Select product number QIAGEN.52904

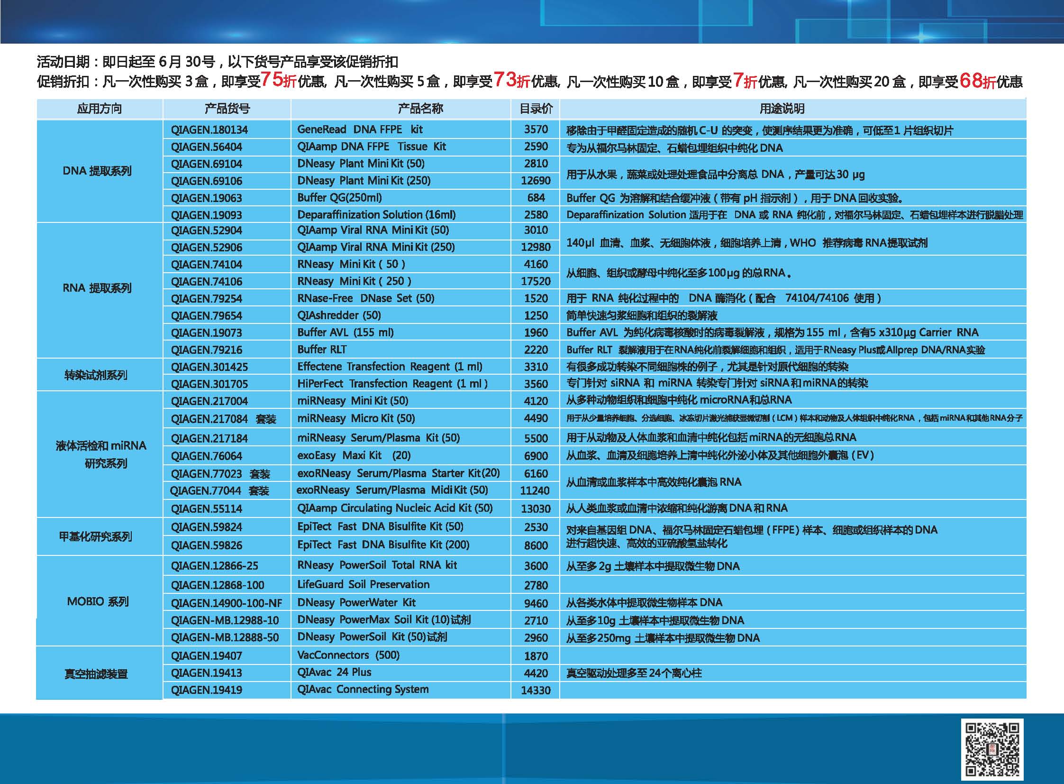click(x=207, y=230)
